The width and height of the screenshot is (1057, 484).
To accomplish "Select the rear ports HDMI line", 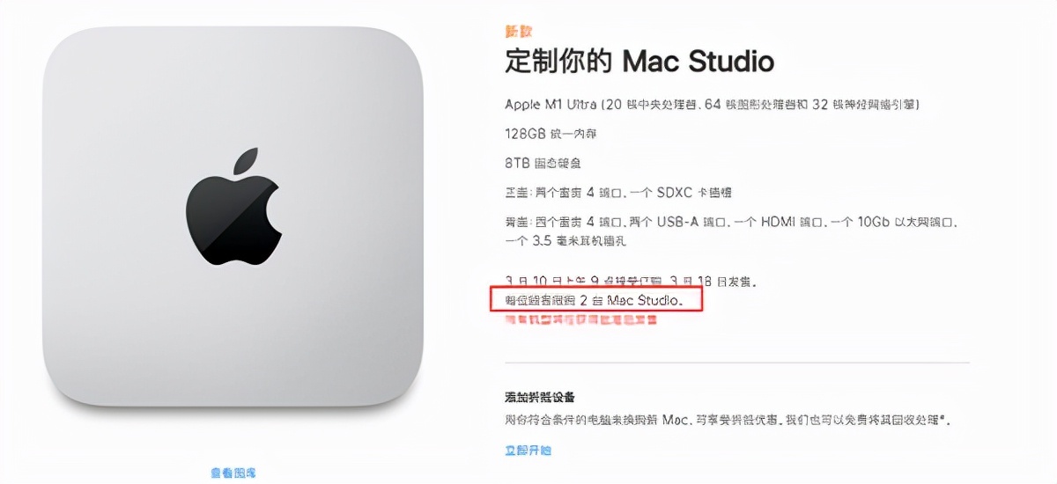I will [731, 221].
